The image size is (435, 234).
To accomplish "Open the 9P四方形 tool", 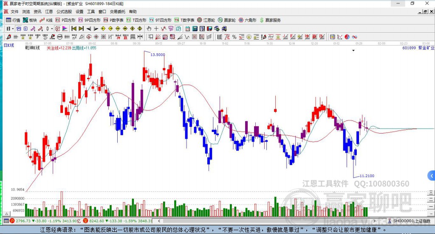I will (x=89, y=20).
